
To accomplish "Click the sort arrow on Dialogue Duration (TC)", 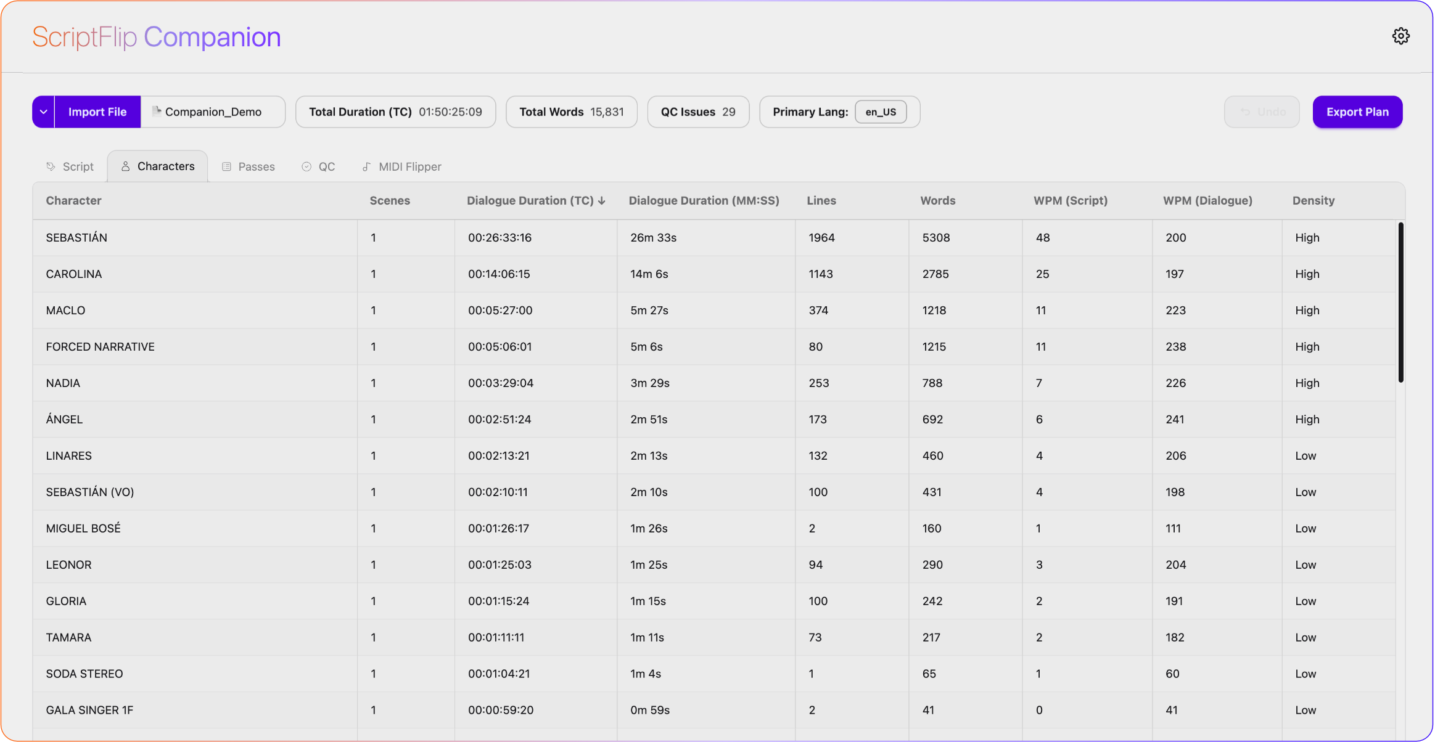I will pyautogui.click(x=602, y=201).
